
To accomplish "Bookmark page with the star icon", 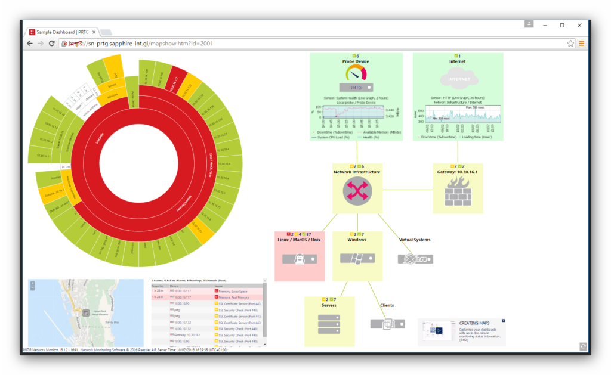I will [x=570, y=44].
